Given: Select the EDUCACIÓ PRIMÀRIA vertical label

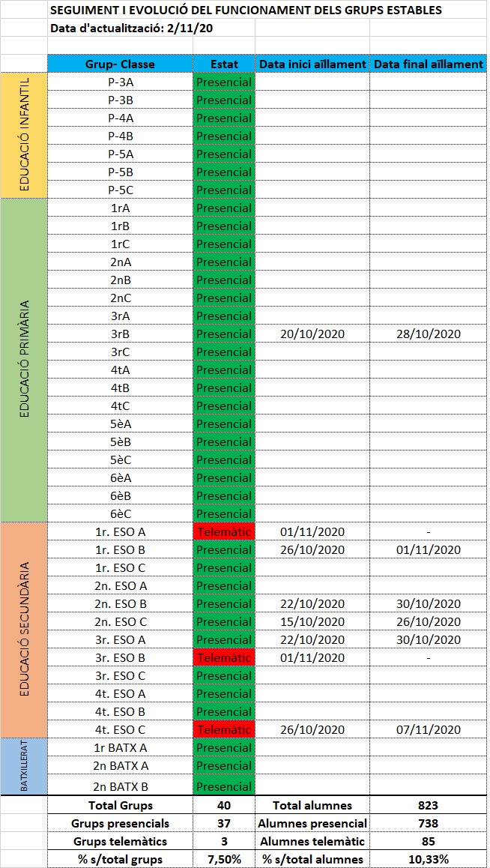Looking at the screenshot, I should [24, 360].
